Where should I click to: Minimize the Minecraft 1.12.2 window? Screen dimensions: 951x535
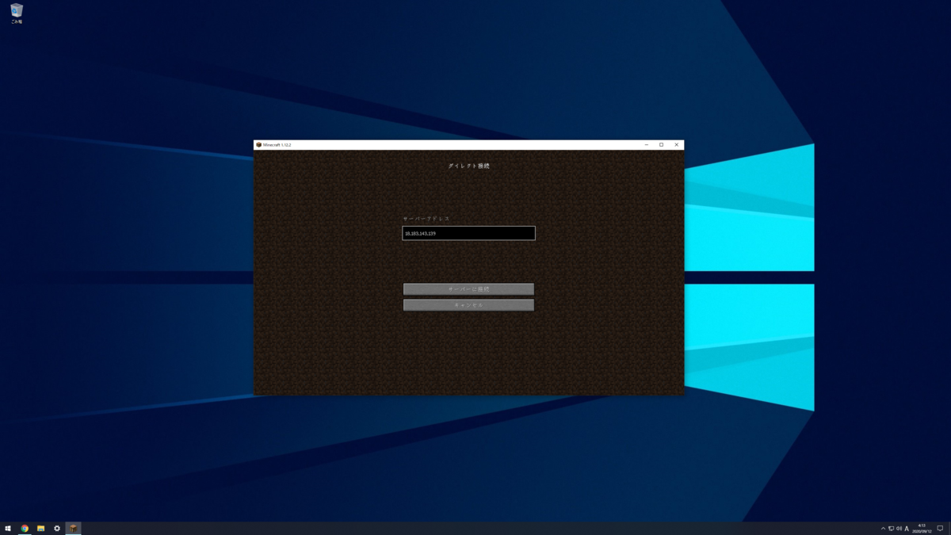647,145
